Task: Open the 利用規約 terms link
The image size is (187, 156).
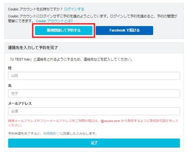Action: [49, 134]
